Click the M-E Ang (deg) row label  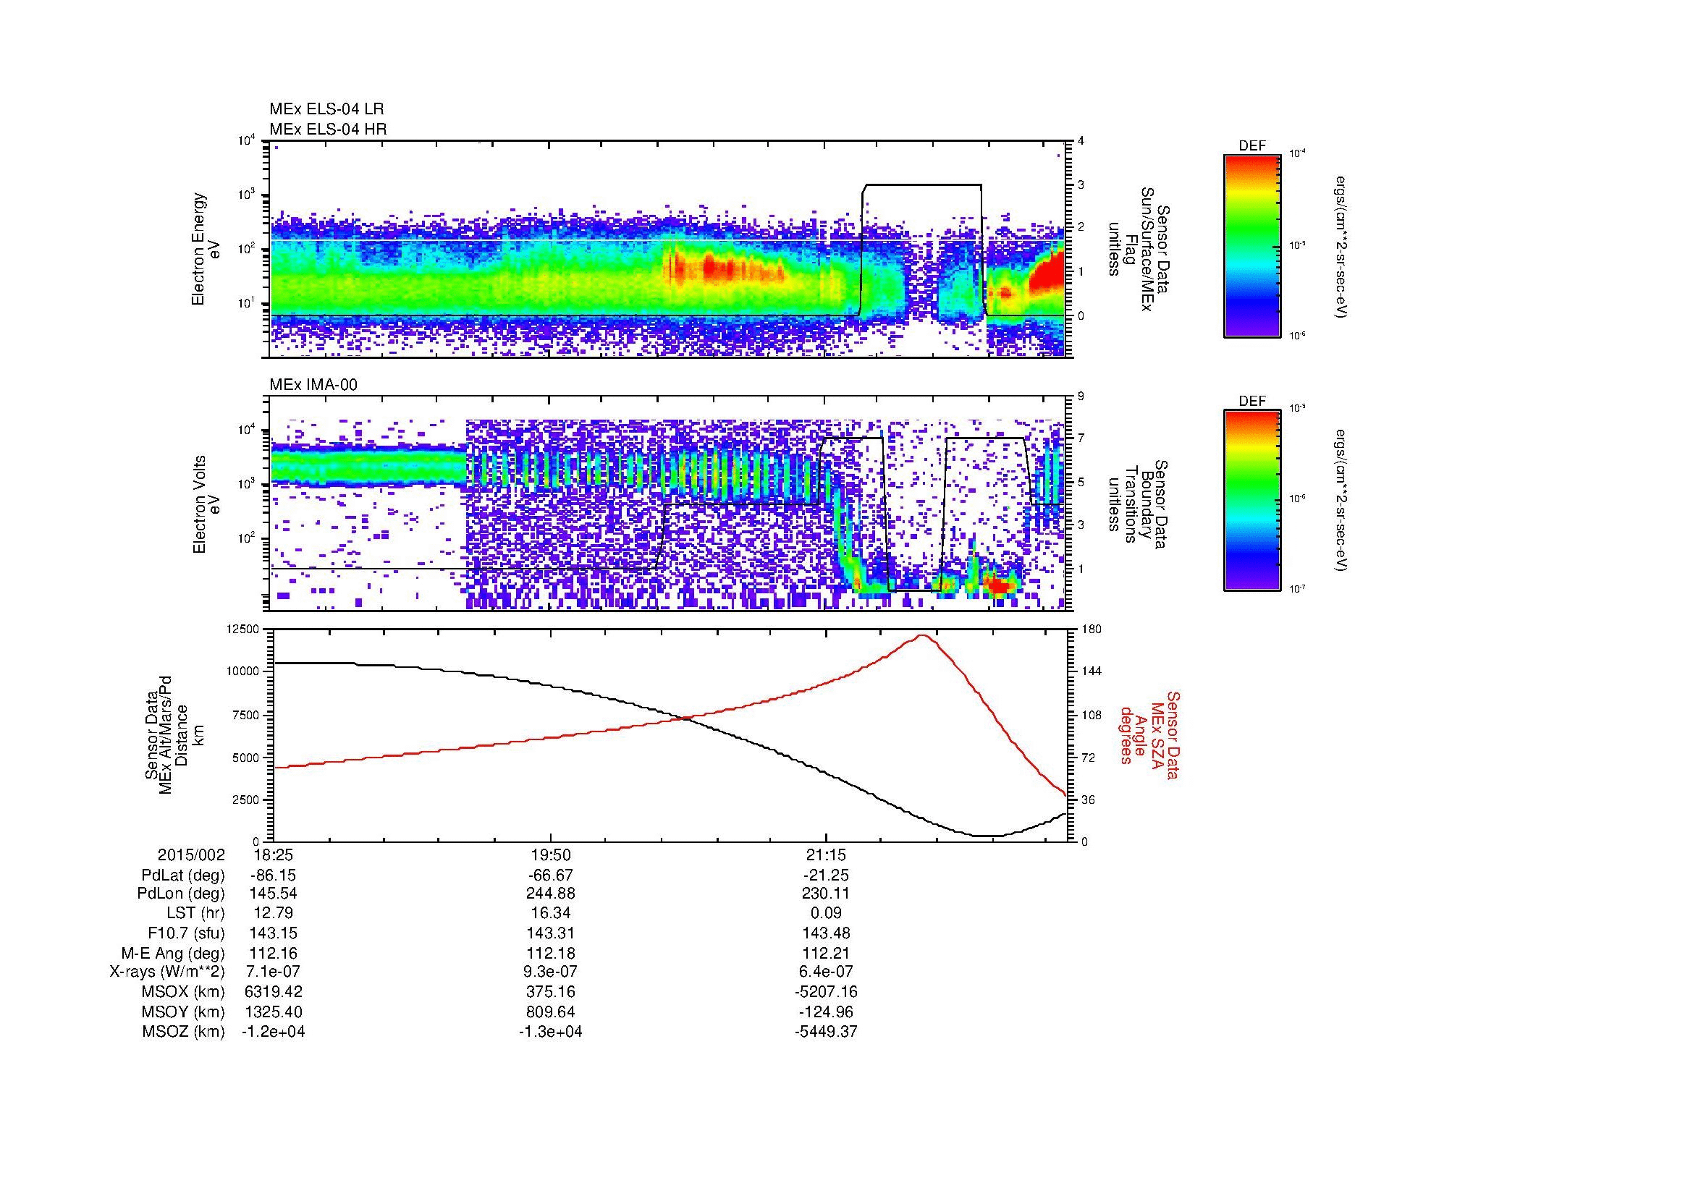[x=173, y=953]
